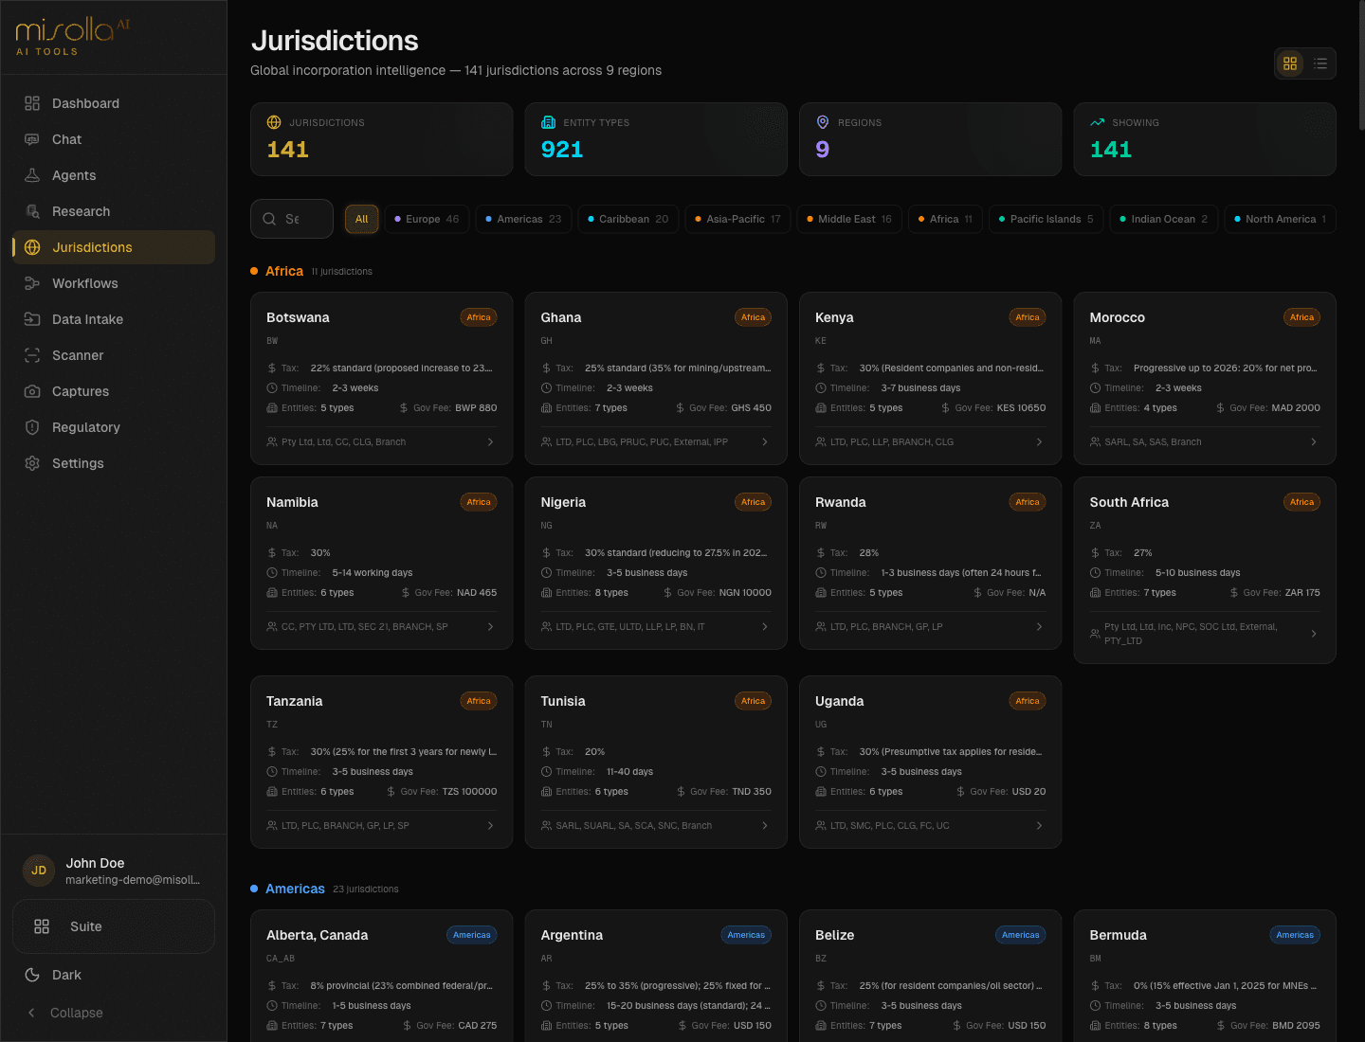
Task: Expand Nigeria card details chevron
Action: pos(765,627)
